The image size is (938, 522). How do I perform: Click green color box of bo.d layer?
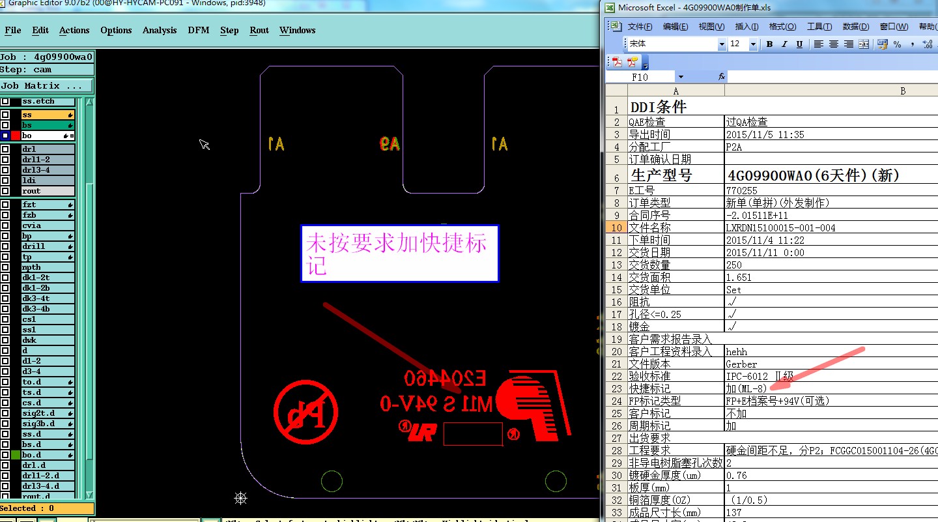[x=16, y=455]
